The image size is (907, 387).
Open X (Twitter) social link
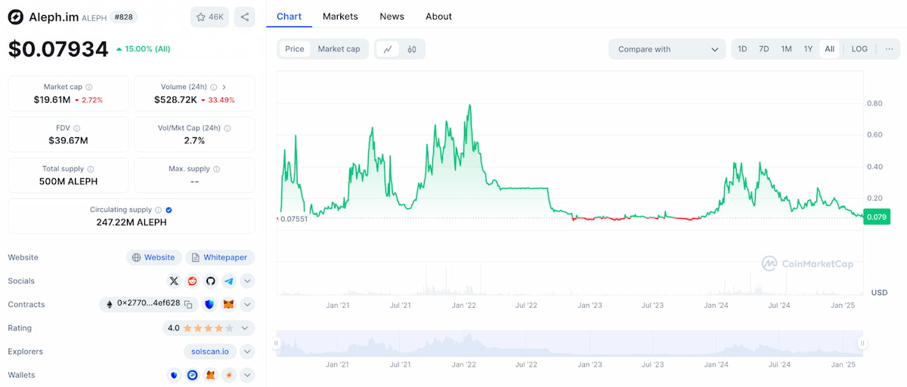click(x=174, y=281)
